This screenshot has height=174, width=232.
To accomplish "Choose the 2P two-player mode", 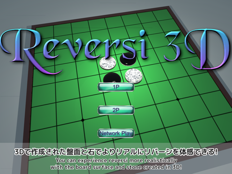I will (x=116, y=110).
